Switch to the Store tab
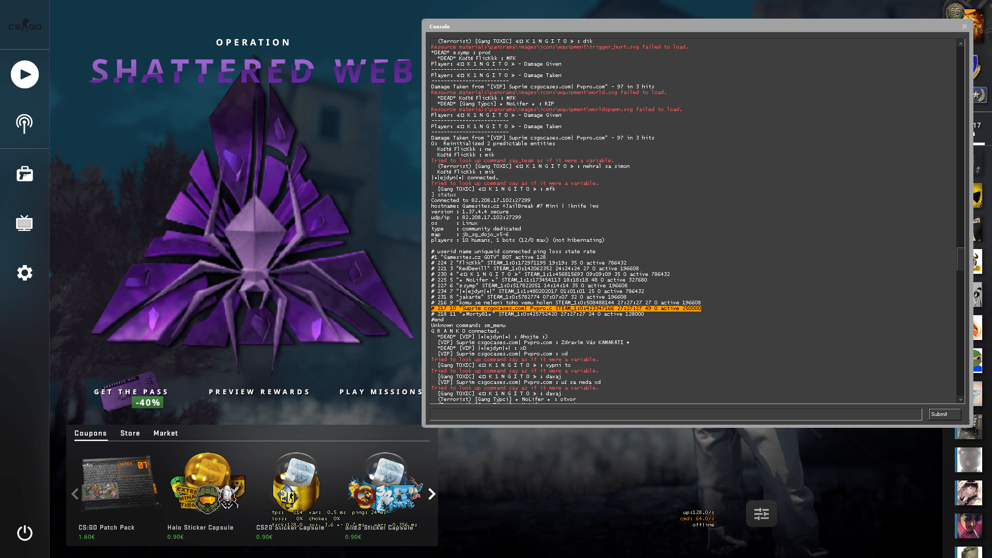The height and width of the screenshot is (558, 992). 130,433
